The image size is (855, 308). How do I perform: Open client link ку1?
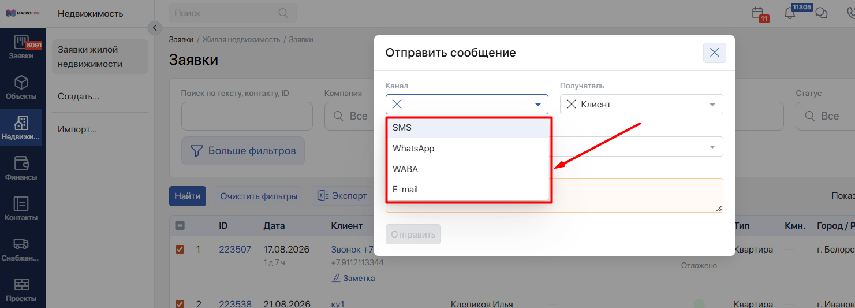coord(338,304)
